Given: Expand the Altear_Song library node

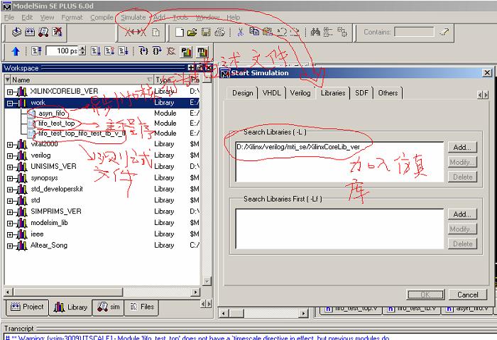Looking at the screenshot, I should point(10,246).
